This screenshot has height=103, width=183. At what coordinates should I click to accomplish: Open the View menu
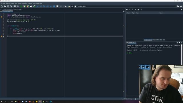(x=37, y=3)
